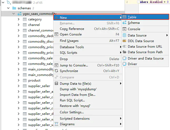Click the Table icon in New submenu

point(124,17)
